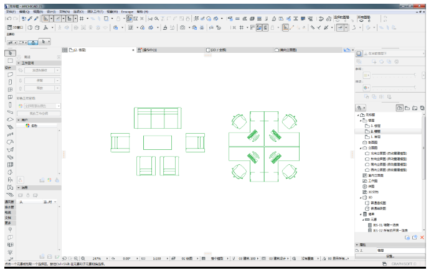
Task: Toggle the trace reference button in right panel
Action: (359, 53)
